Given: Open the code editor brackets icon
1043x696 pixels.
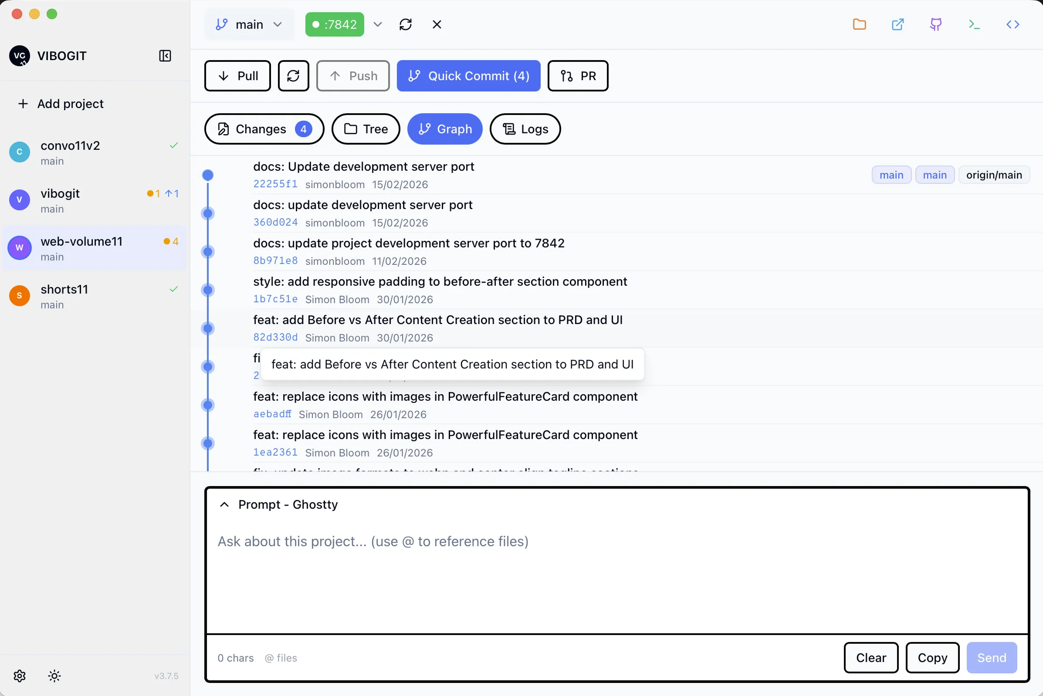Looking at the screenshot, I should (1013, 24).
